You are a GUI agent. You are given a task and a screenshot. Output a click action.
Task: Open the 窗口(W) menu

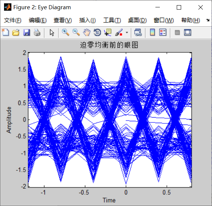click(164, 21)
